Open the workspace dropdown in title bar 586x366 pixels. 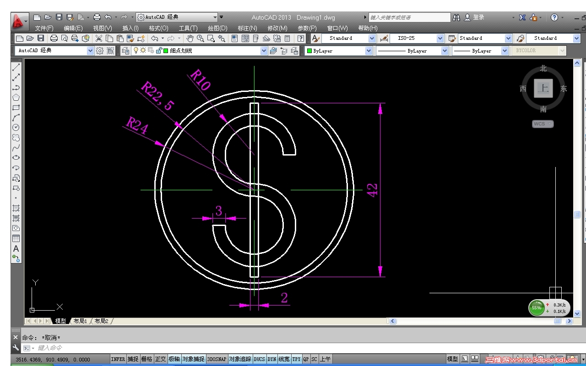coord(177,17)
